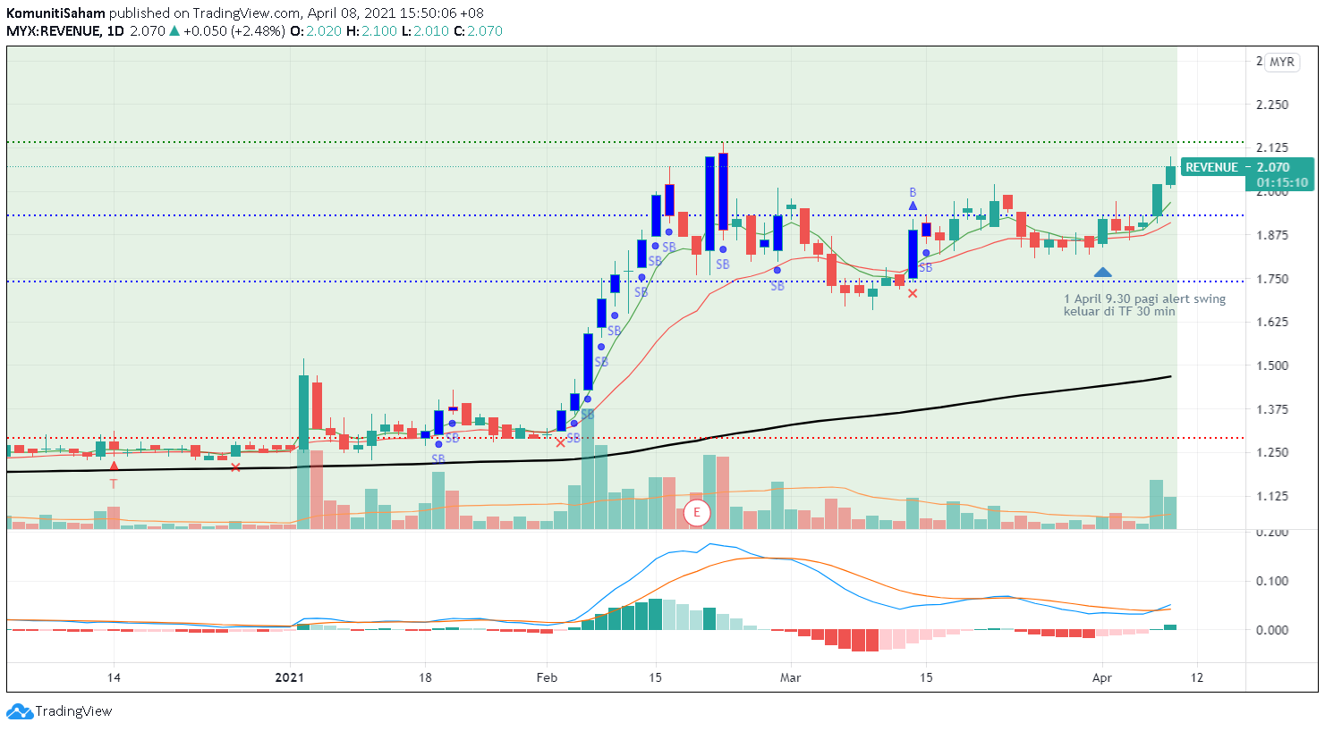Click the 'Apr' date axis label
This screenshot has width=1325, height=731.
(1102, 677)
